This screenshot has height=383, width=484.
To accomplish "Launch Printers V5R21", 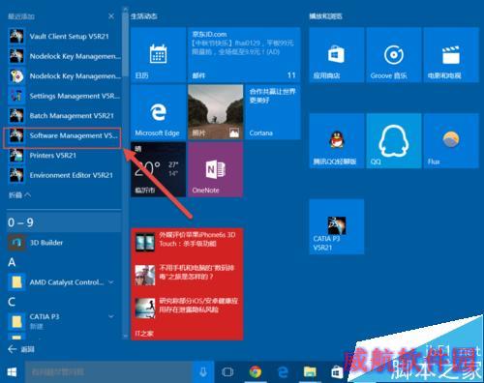I will (x=64, y=156).
